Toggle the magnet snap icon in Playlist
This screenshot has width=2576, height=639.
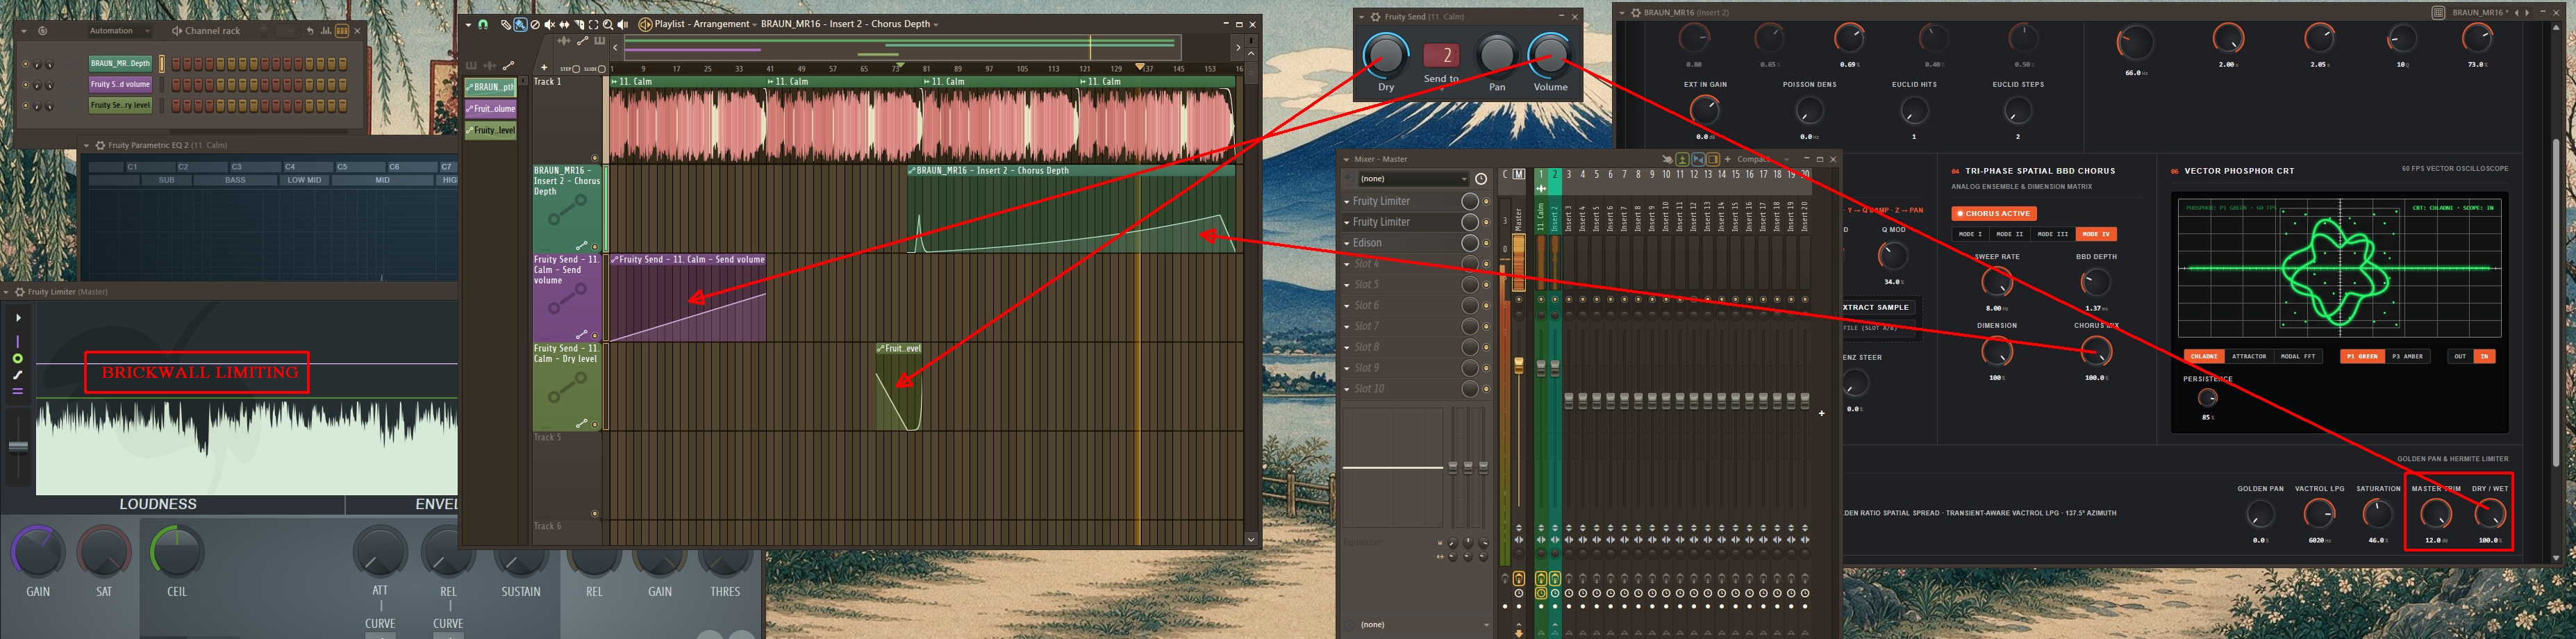(483, 24)
